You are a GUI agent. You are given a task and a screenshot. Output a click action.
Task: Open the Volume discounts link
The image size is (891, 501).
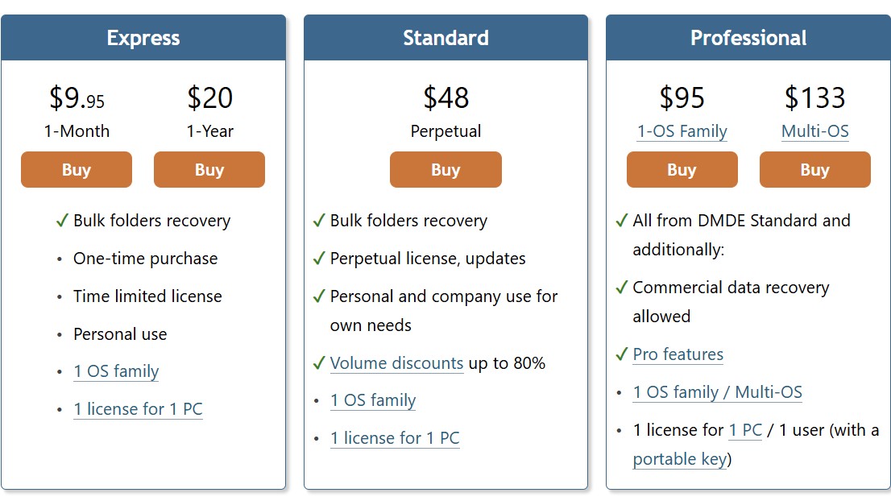396,363
